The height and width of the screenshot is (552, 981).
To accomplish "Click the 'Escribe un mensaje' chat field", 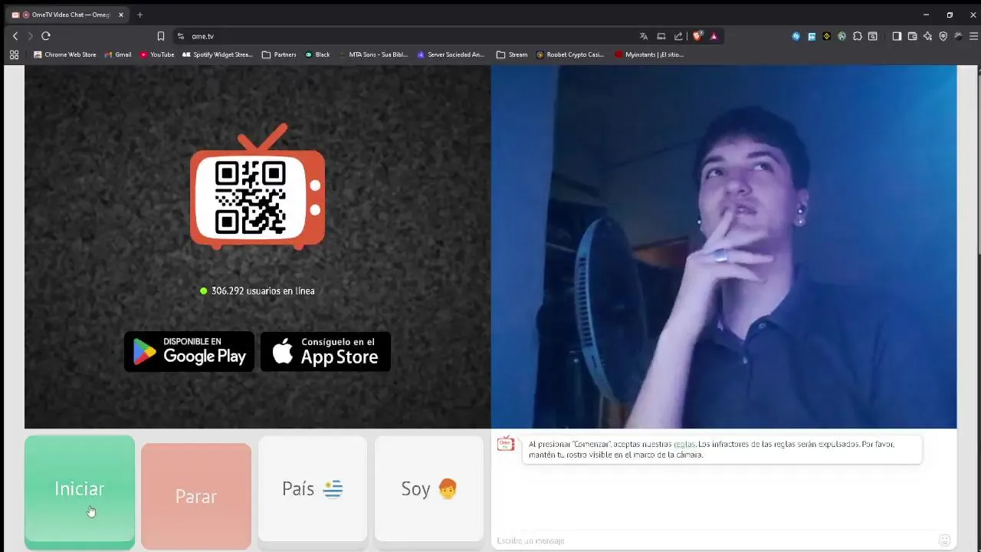I will pyautogui.click(x=713, y=540).
